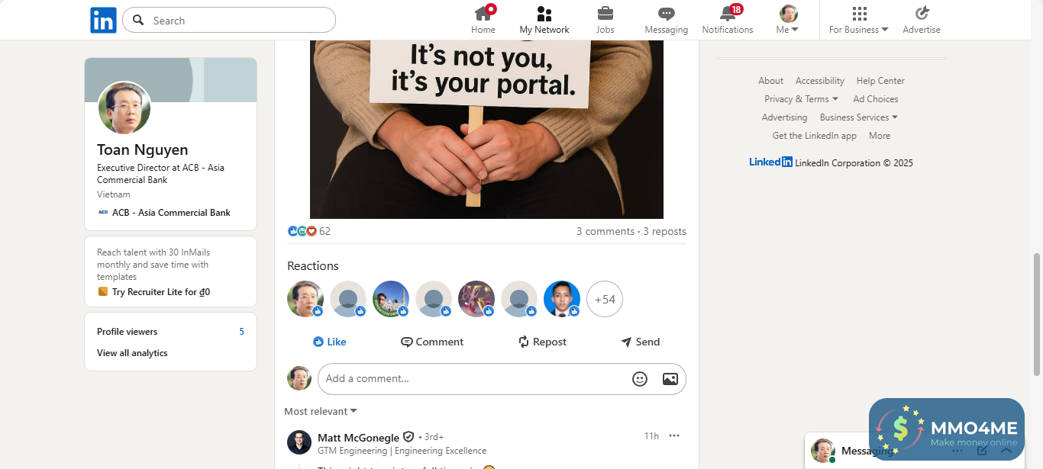Image resolution: width=1043 pixels, height=469 pixels.
Task: Open the Messaging nav icon
Action: click(667, 14)
